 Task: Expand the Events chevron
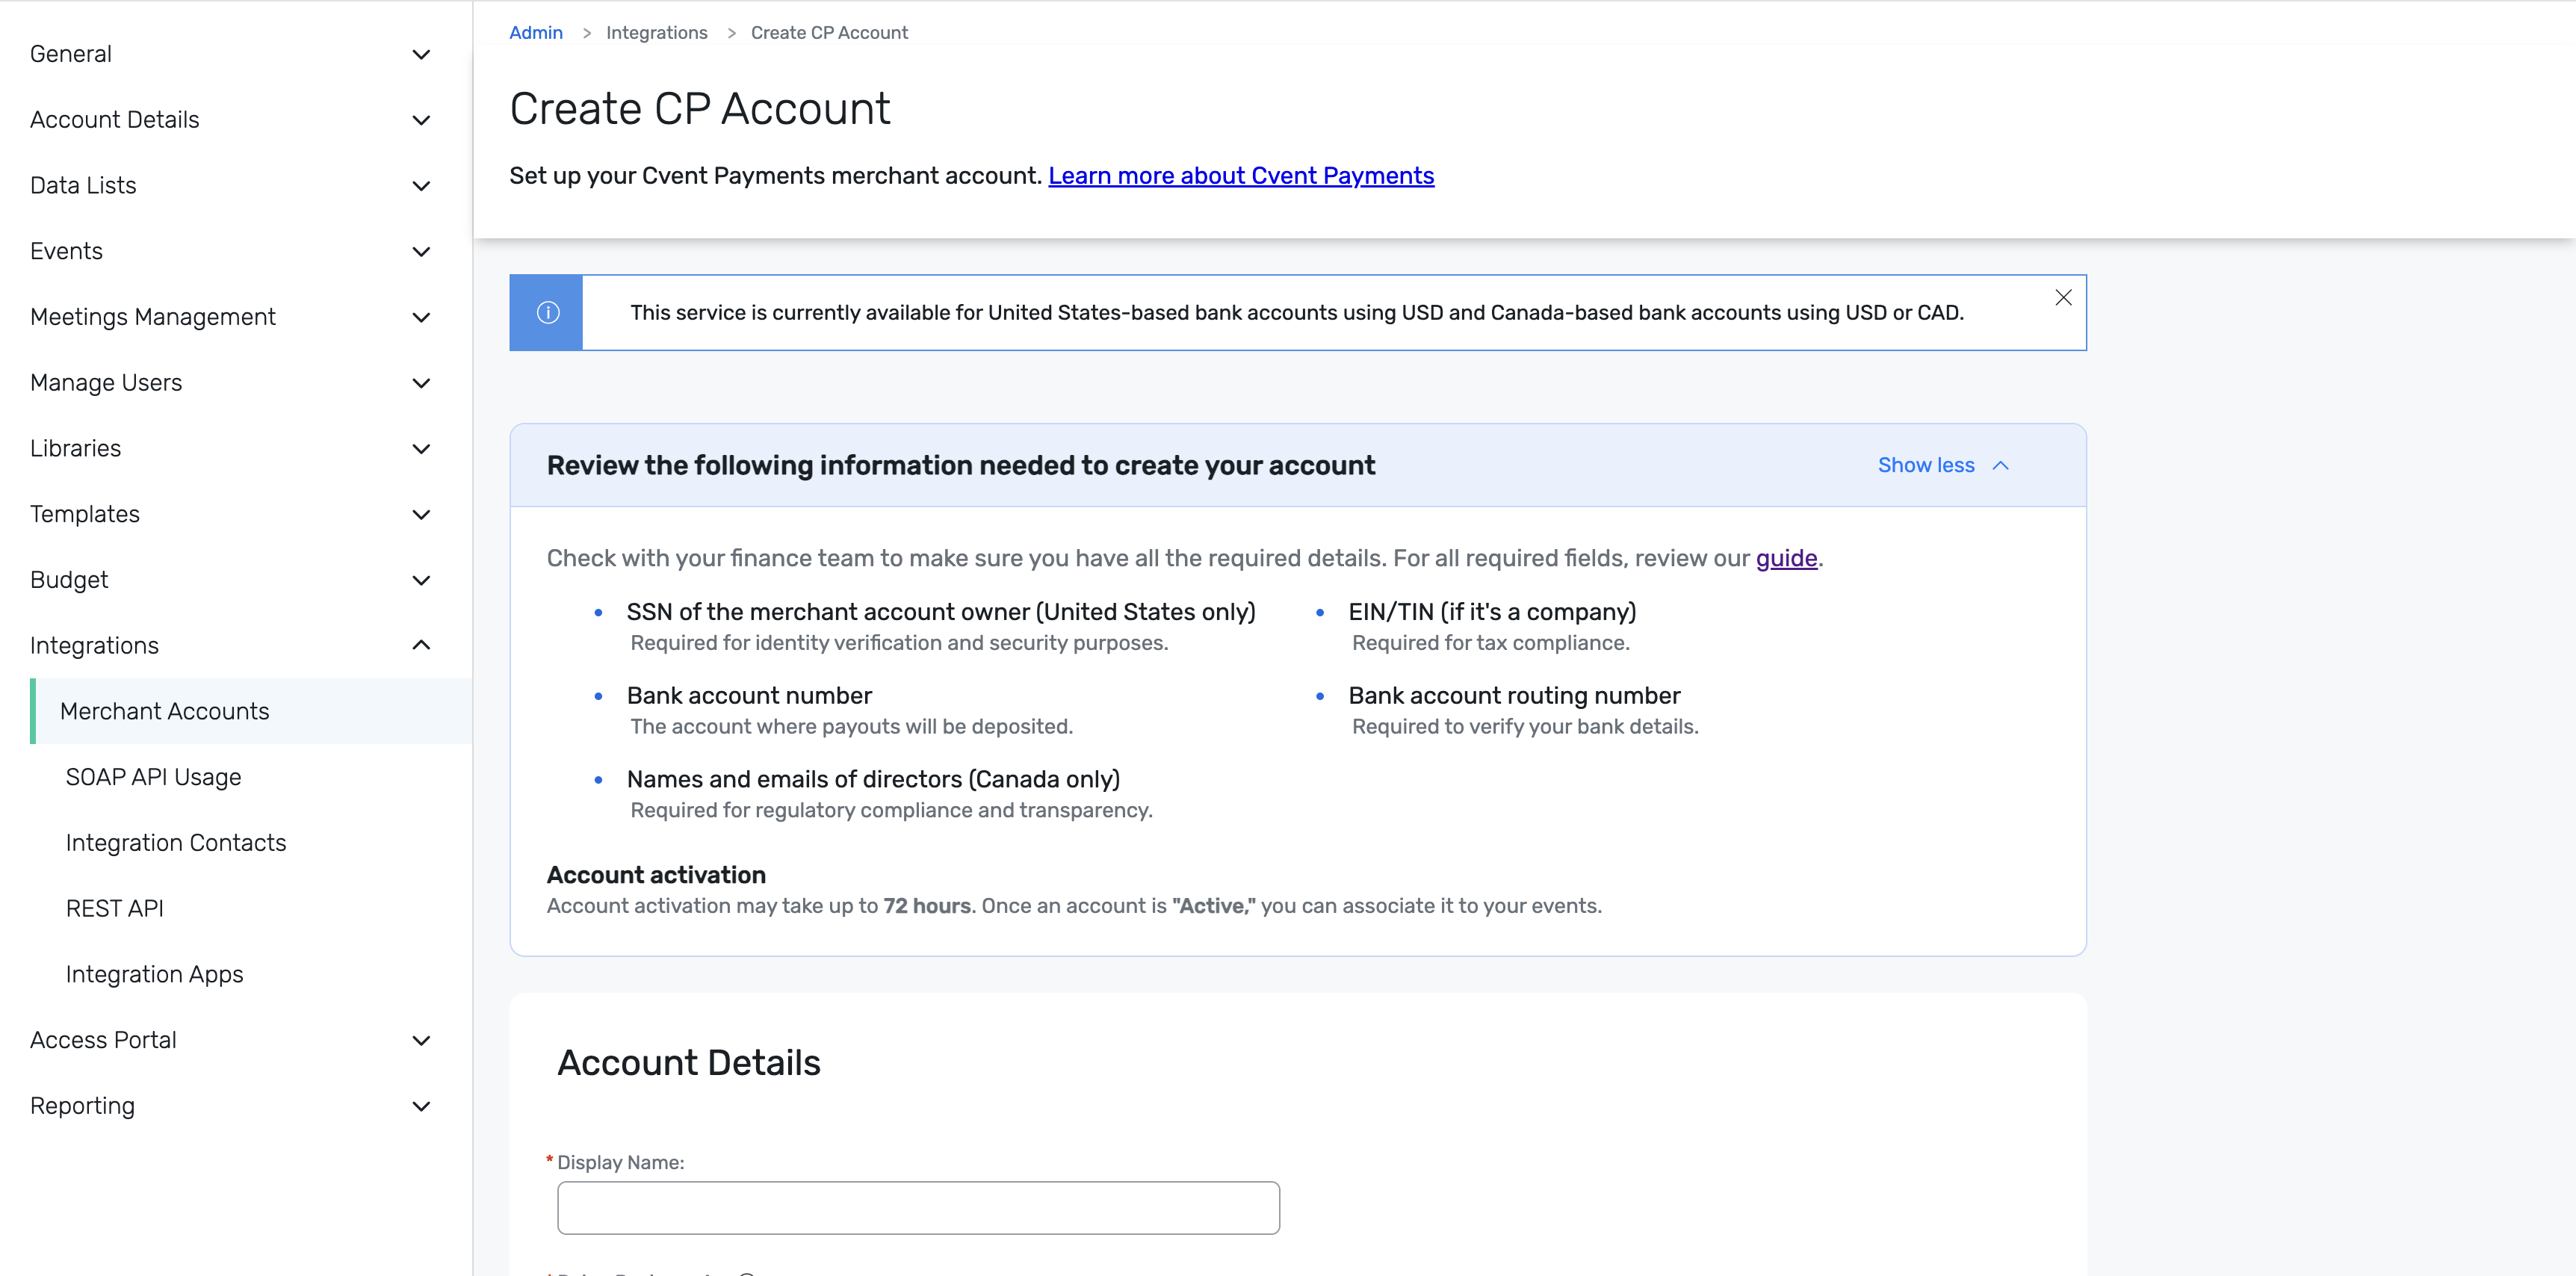(x=421, y=251)
